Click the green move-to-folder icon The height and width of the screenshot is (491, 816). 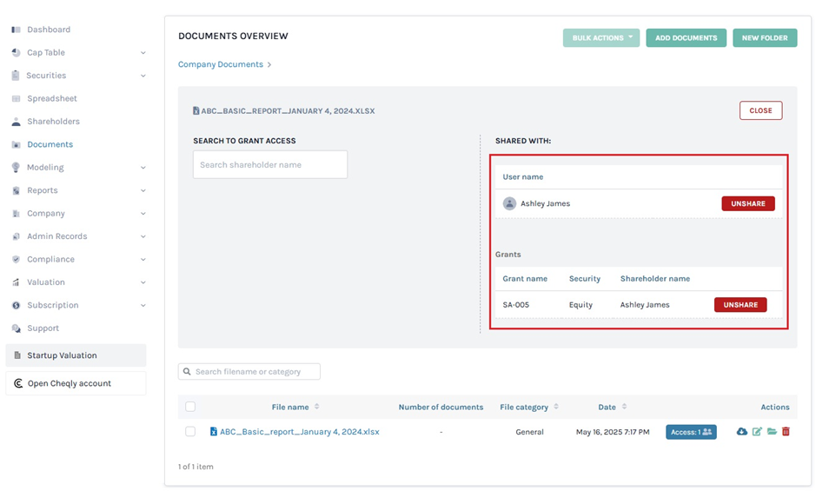coord(772,432)
